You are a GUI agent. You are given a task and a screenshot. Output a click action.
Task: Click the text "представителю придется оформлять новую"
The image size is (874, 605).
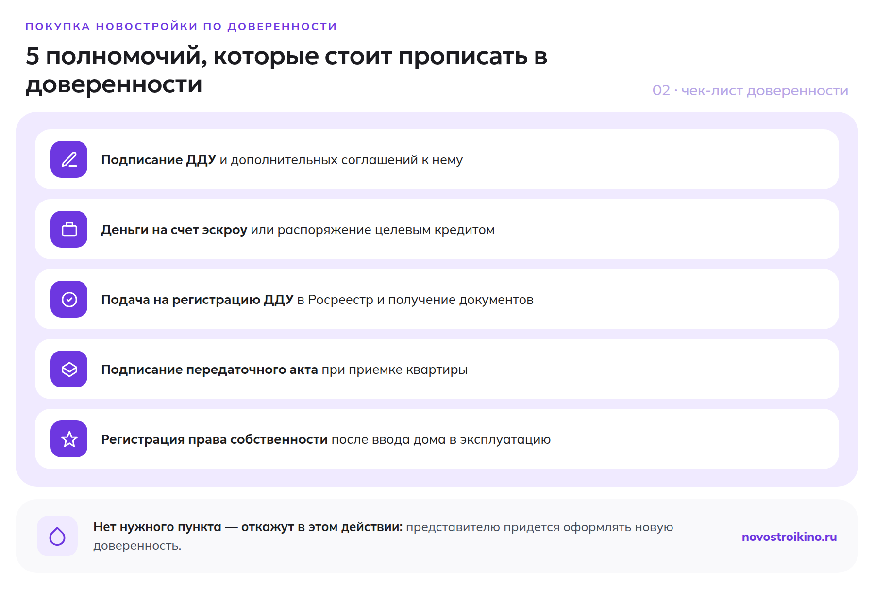click(x=539, y=527)
